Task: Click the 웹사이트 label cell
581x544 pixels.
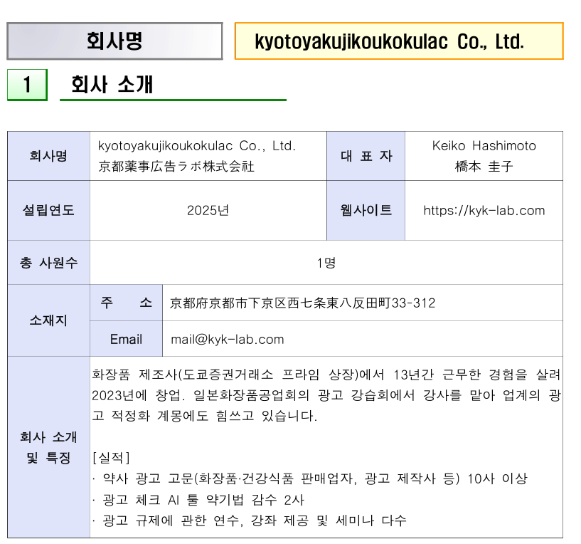Action: pyautogui.click(x=366, y=211)
